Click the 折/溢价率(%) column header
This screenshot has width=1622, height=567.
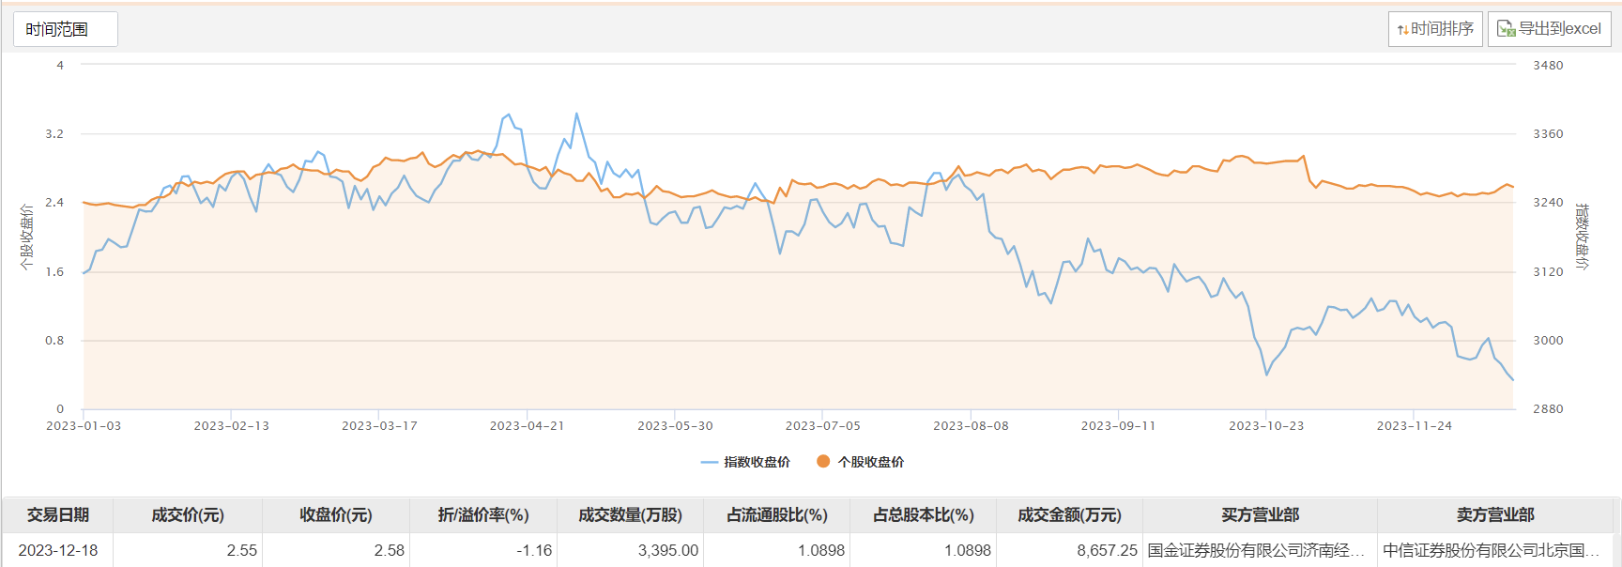click(483, 515)
